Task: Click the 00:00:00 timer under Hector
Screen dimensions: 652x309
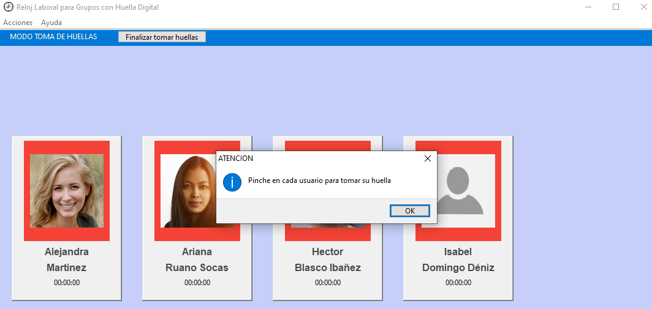Action: (x=327, y=283)
